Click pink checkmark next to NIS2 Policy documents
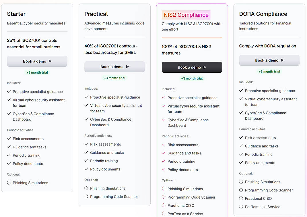 pos(164,170)
